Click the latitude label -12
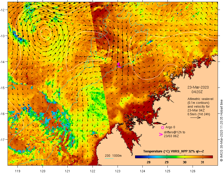This screenshot has height=173, width=223. click(3, 10)
